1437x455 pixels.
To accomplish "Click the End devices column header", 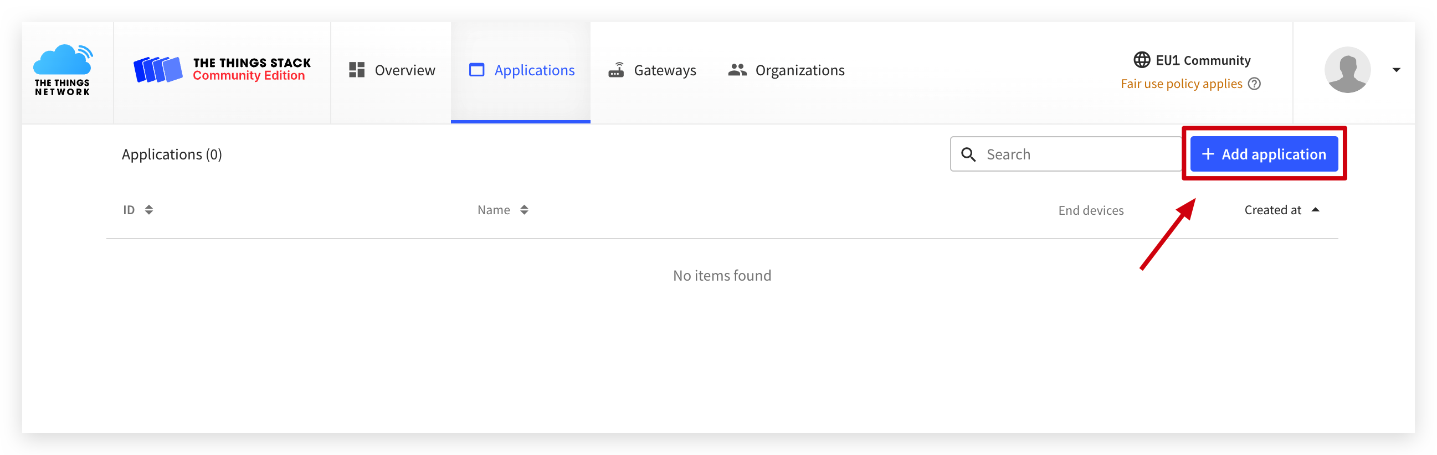I will point(1091,210).
